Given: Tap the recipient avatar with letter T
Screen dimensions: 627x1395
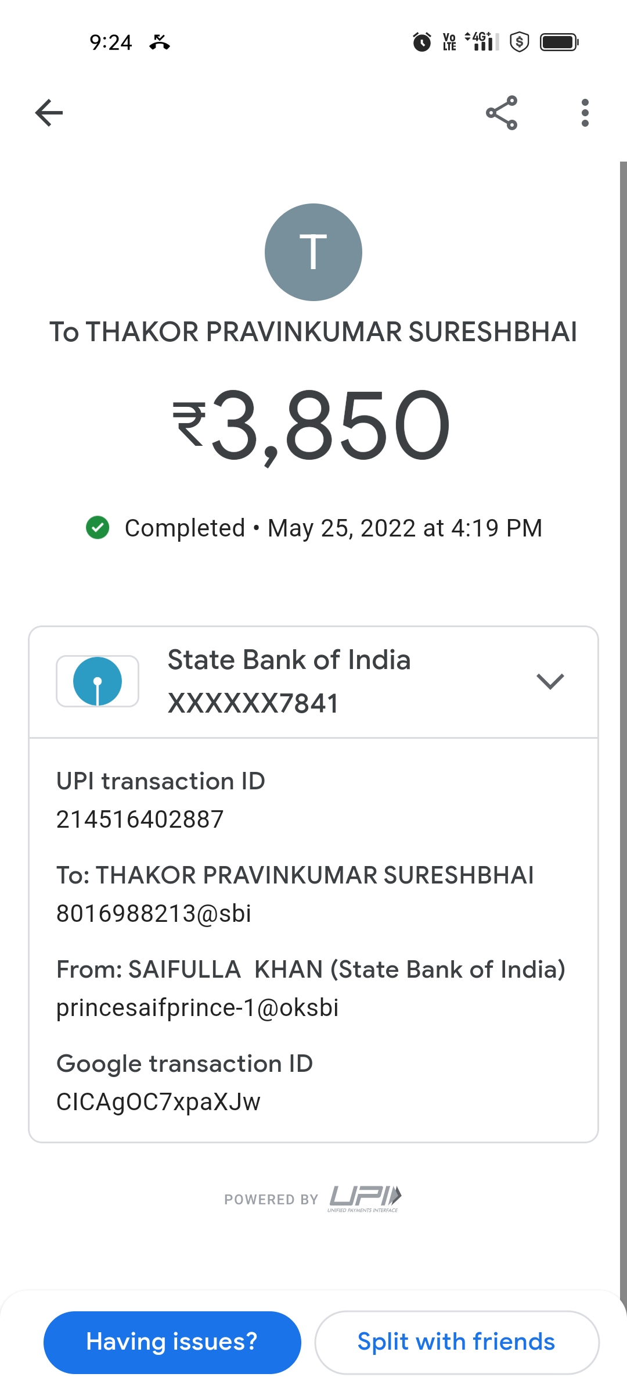Looking at the screenshot, I should point(313,252).
